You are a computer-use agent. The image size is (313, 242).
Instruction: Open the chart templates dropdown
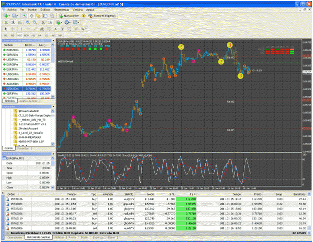pos(76,22)
